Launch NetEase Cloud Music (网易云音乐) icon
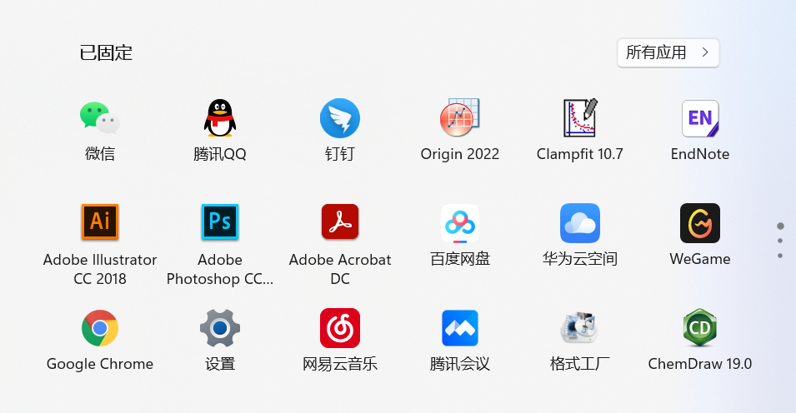The height and width of the screenshot is (413, 796). tap(339, 328)
